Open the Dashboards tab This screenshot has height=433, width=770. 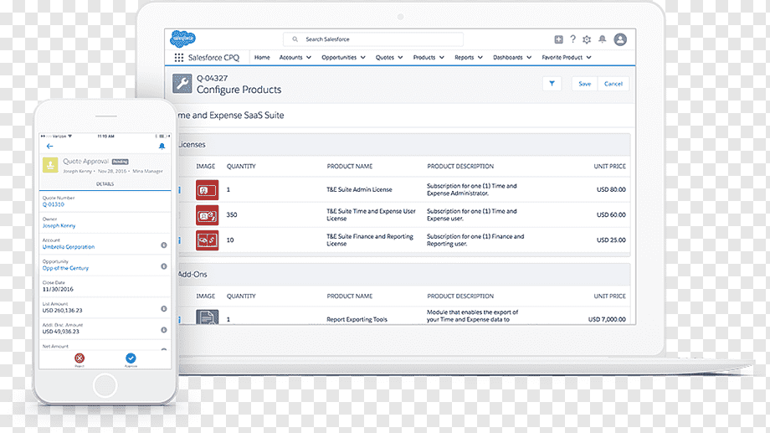click(x=508, y=58)
